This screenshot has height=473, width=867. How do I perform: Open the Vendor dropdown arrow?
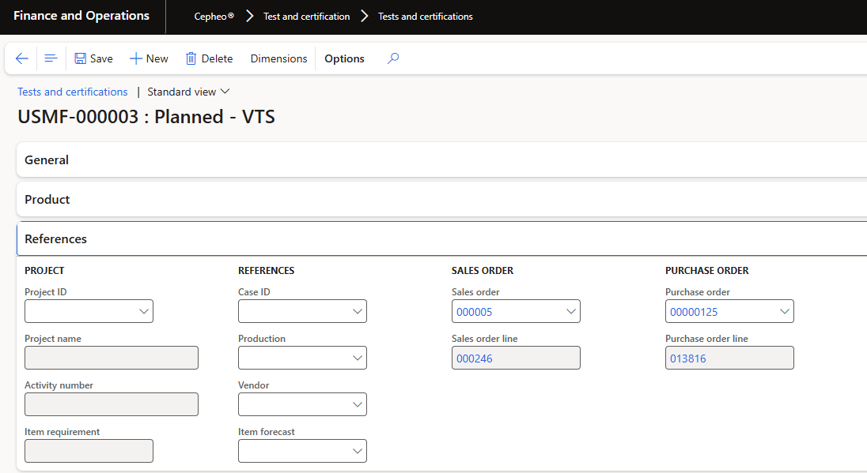coord(358,404)
